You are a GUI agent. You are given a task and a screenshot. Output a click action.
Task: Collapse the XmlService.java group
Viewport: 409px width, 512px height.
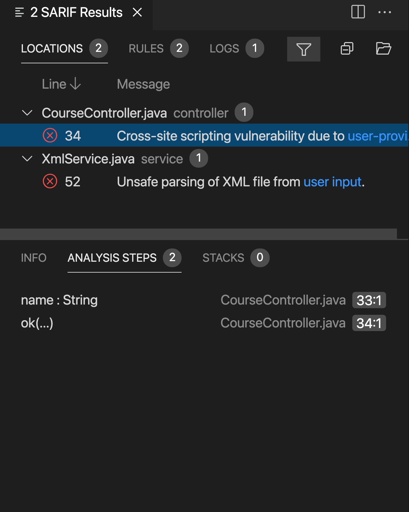click(27, 158)
